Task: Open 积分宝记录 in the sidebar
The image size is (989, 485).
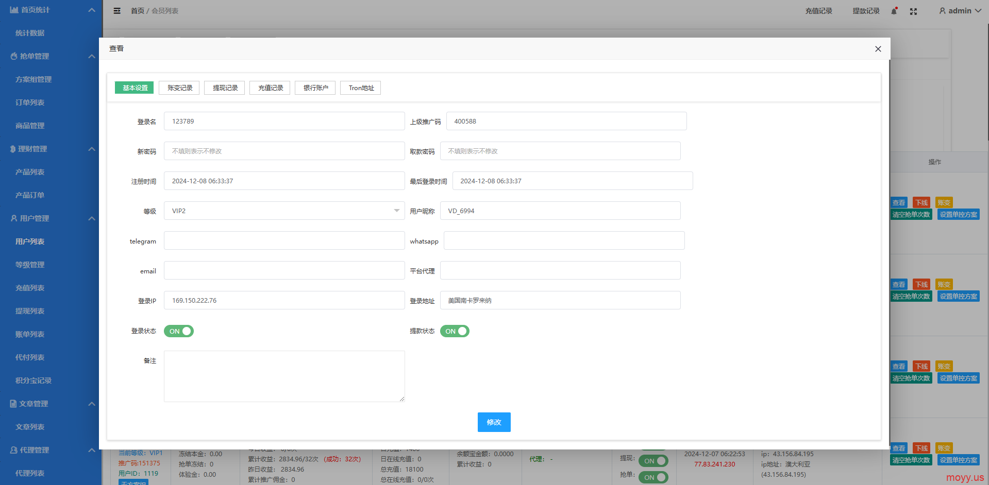Action: pyautogui.click(x=33, y=380)
